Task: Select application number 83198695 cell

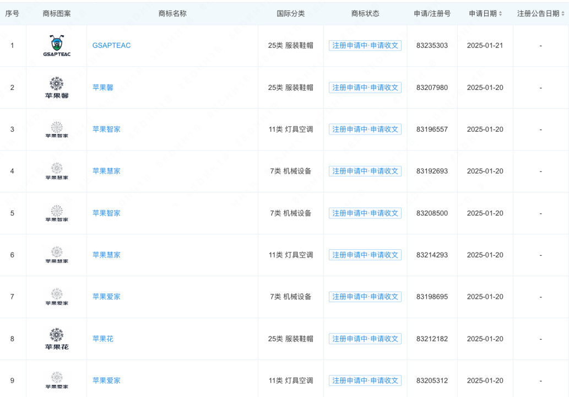Action: click(x=432, y=297)
